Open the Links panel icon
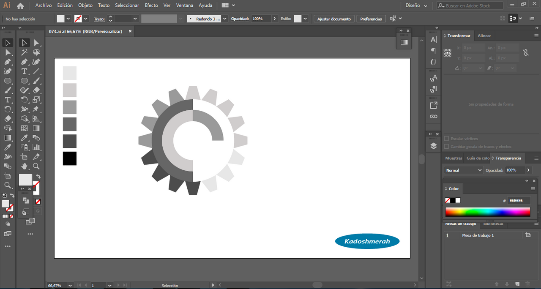541x289 pixels. pyautogui.click(x=433, y=116)
